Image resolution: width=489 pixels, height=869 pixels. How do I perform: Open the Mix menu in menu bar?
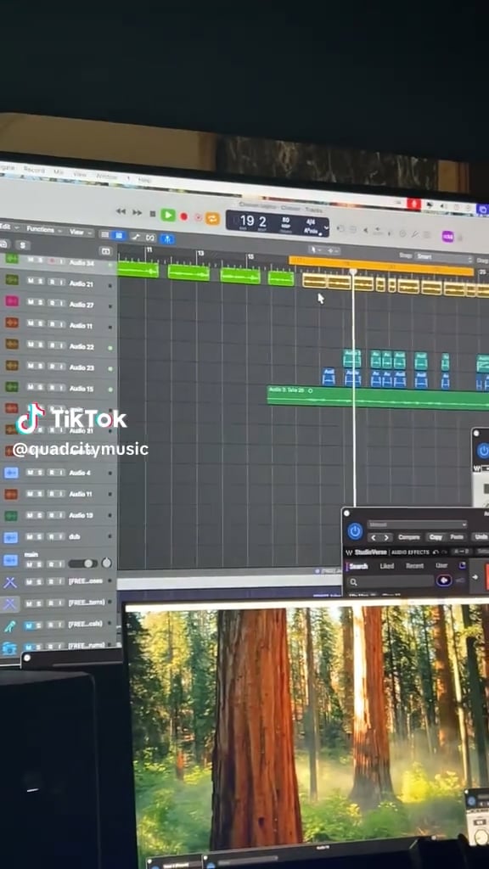pyautogui.click(x=59, y=172)
